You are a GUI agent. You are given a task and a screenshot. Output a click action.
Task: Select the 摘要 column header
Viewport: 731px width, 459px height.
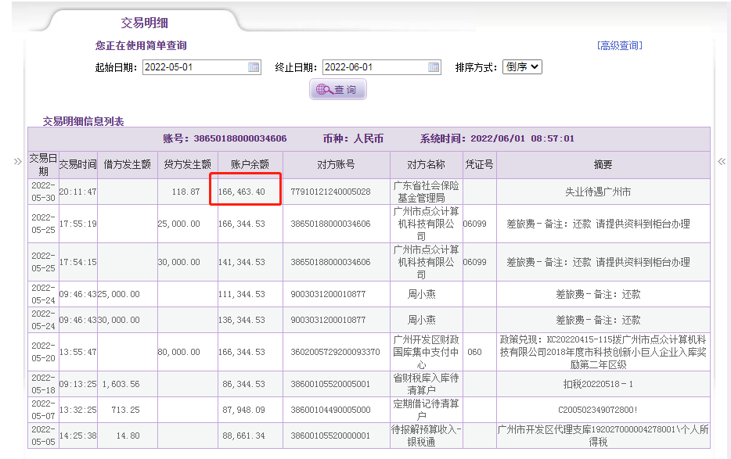point(603,165)
